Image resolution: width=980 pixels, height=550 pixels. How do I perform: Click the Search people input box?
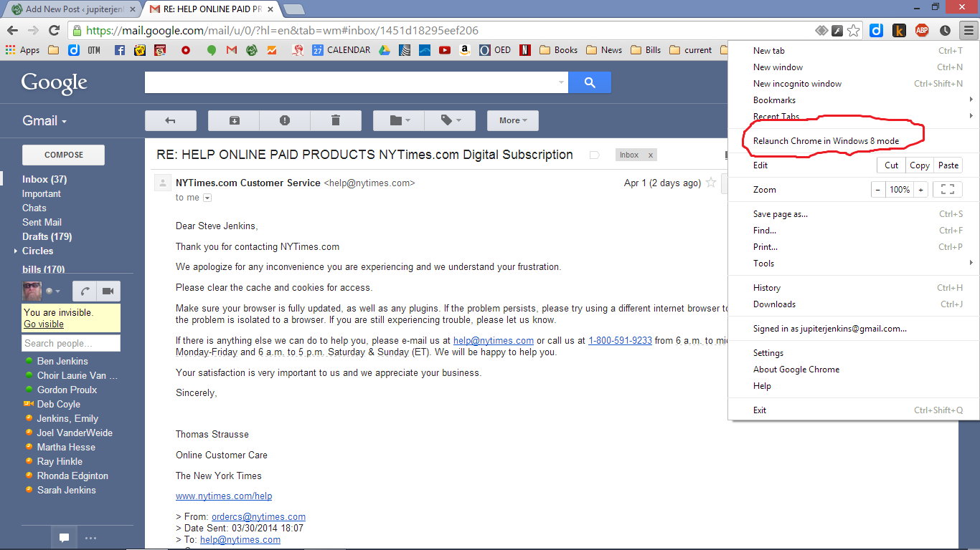(71, 344)
